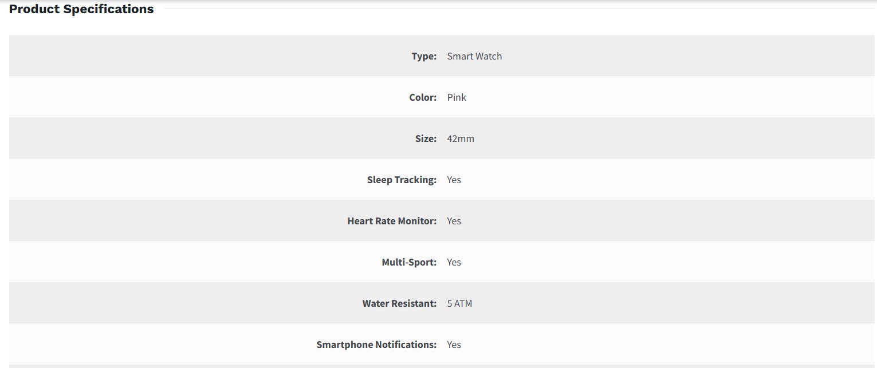Viewport: 877px width, 368px height.
Task: Click the Pink color value
Action: [457, 97]
